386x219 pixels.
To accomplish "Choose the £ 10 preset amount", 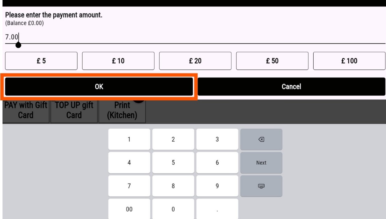I will [x=118, y=61].
